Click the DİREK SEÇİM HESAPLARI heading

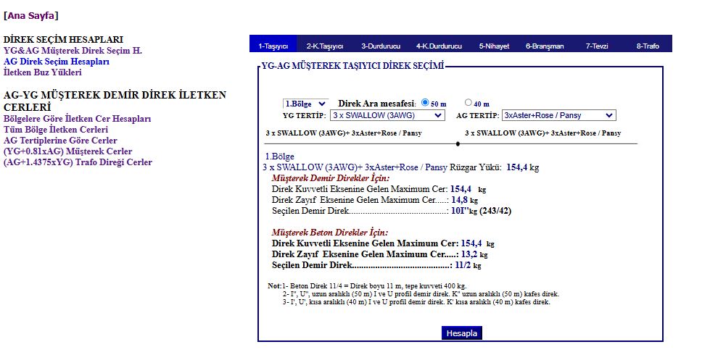(63, 40)
